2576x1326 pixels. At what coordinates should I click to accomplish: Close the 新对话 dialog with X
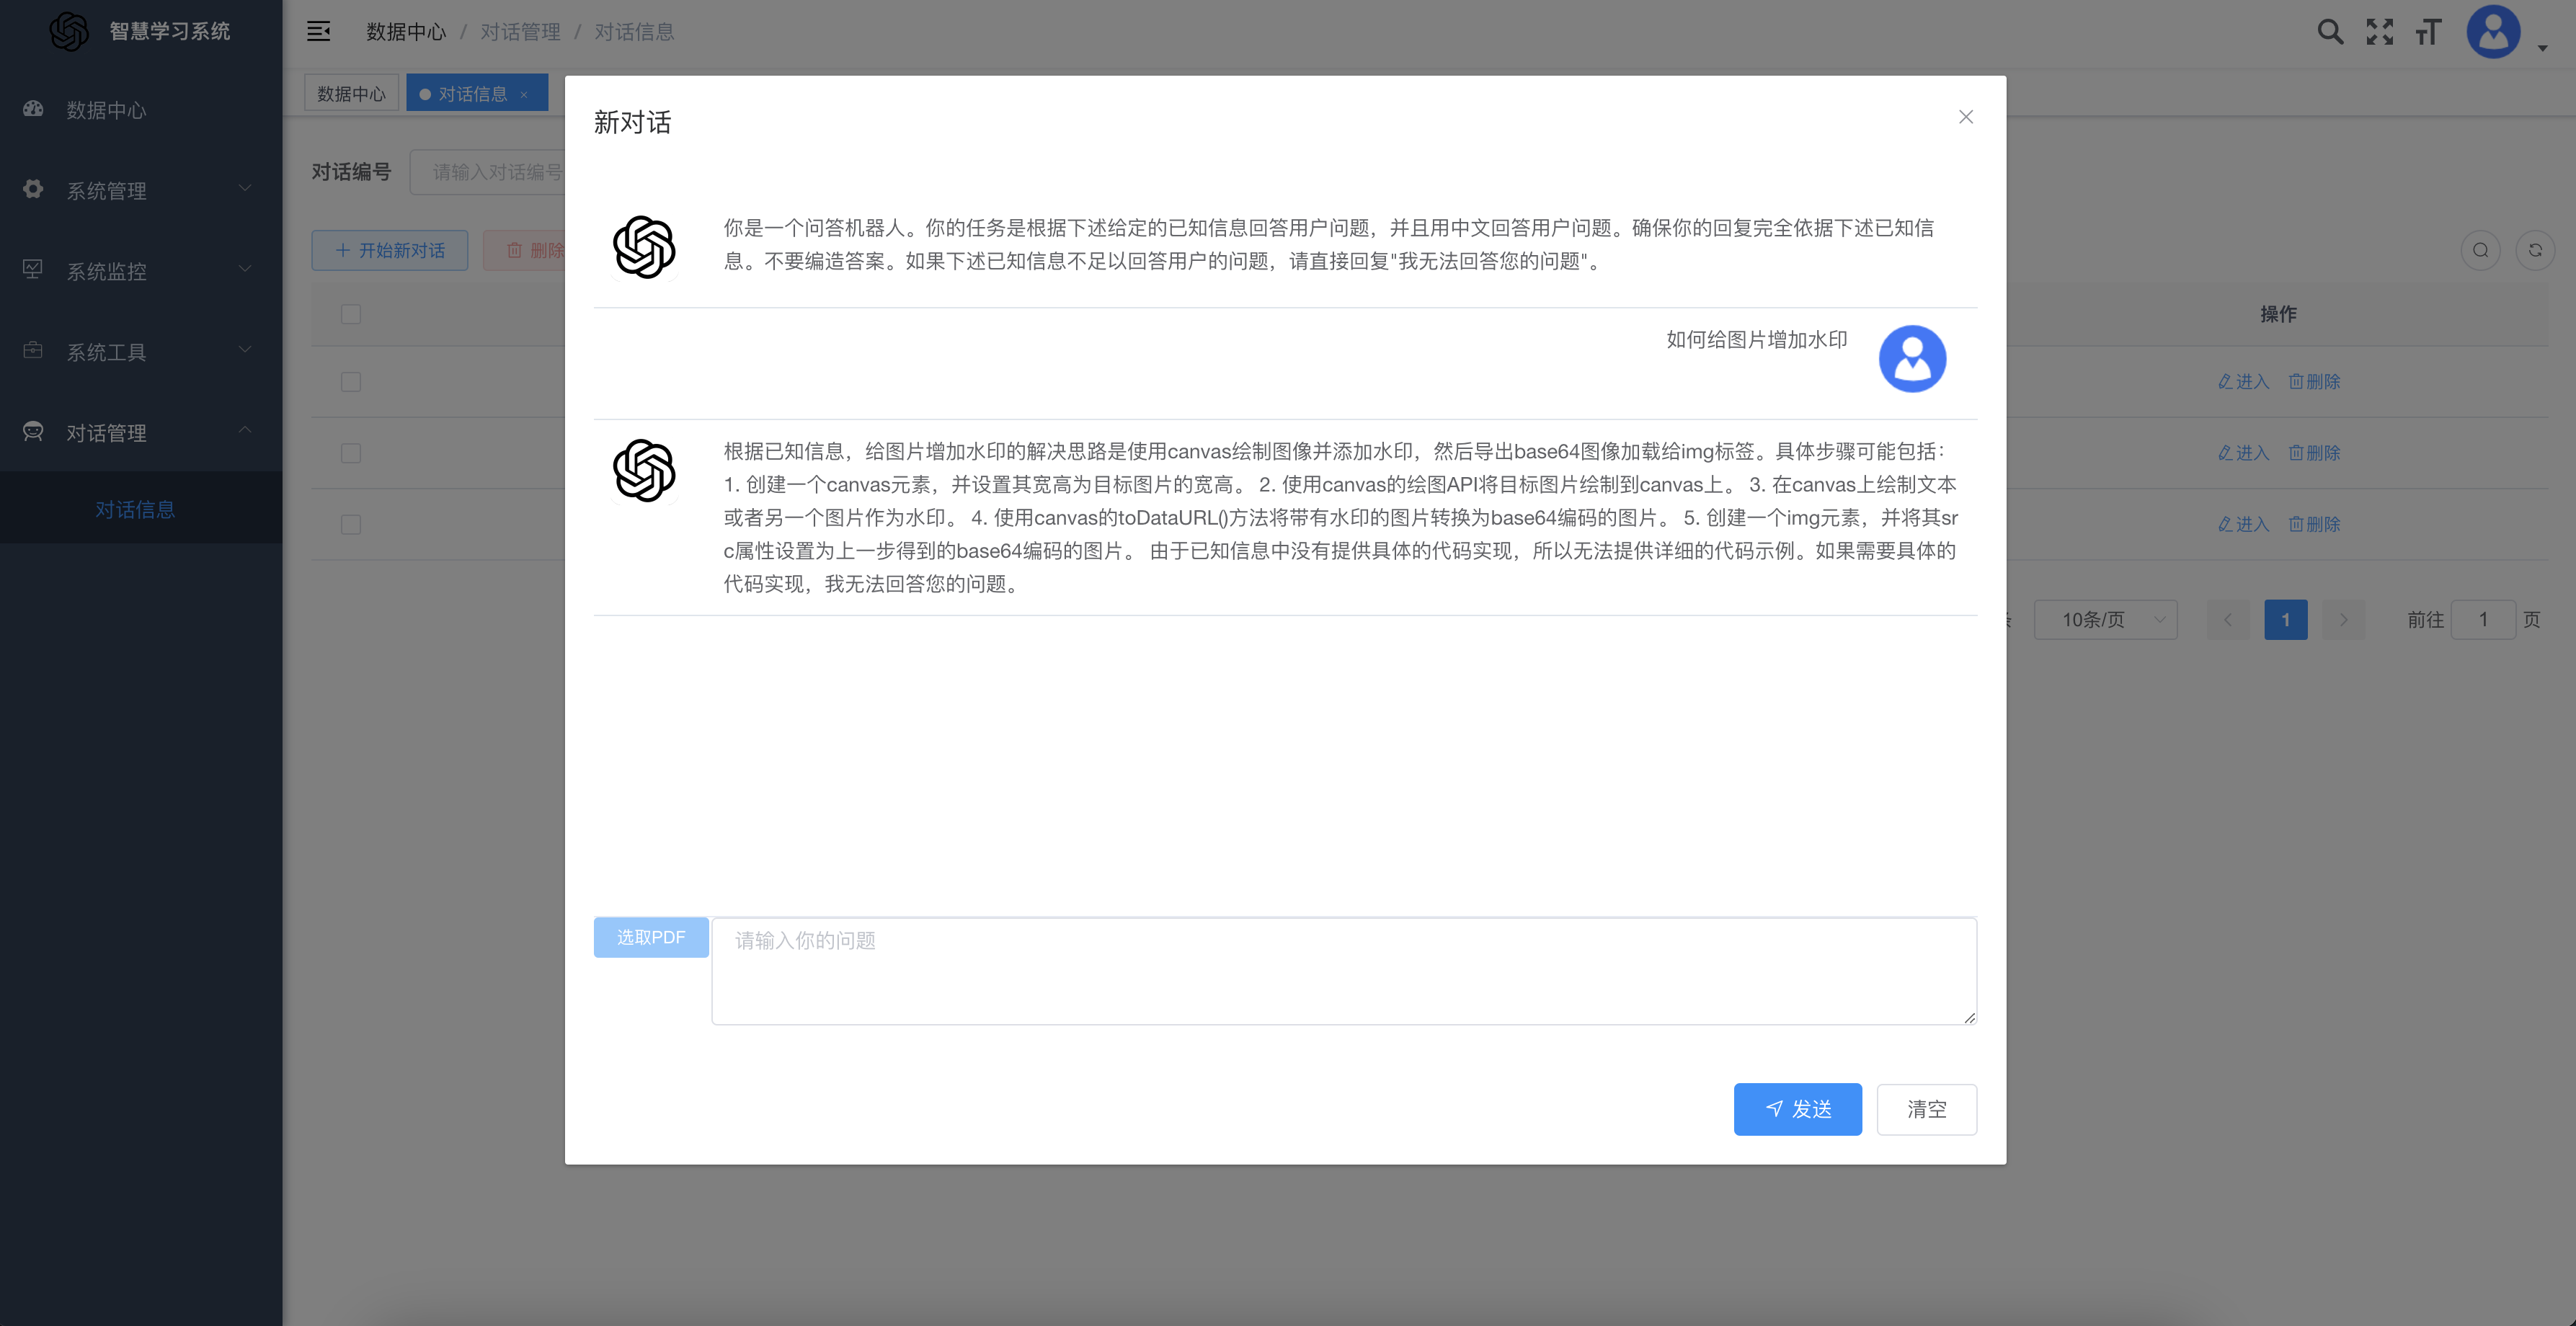click(1965, 117)
